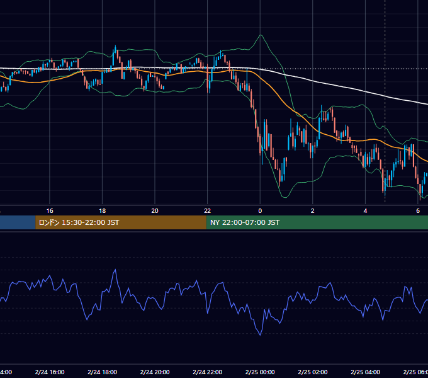Click the NY 22:00-07:00 JST session bar
The width and height of the screenshot is (428, 378).
317,222
